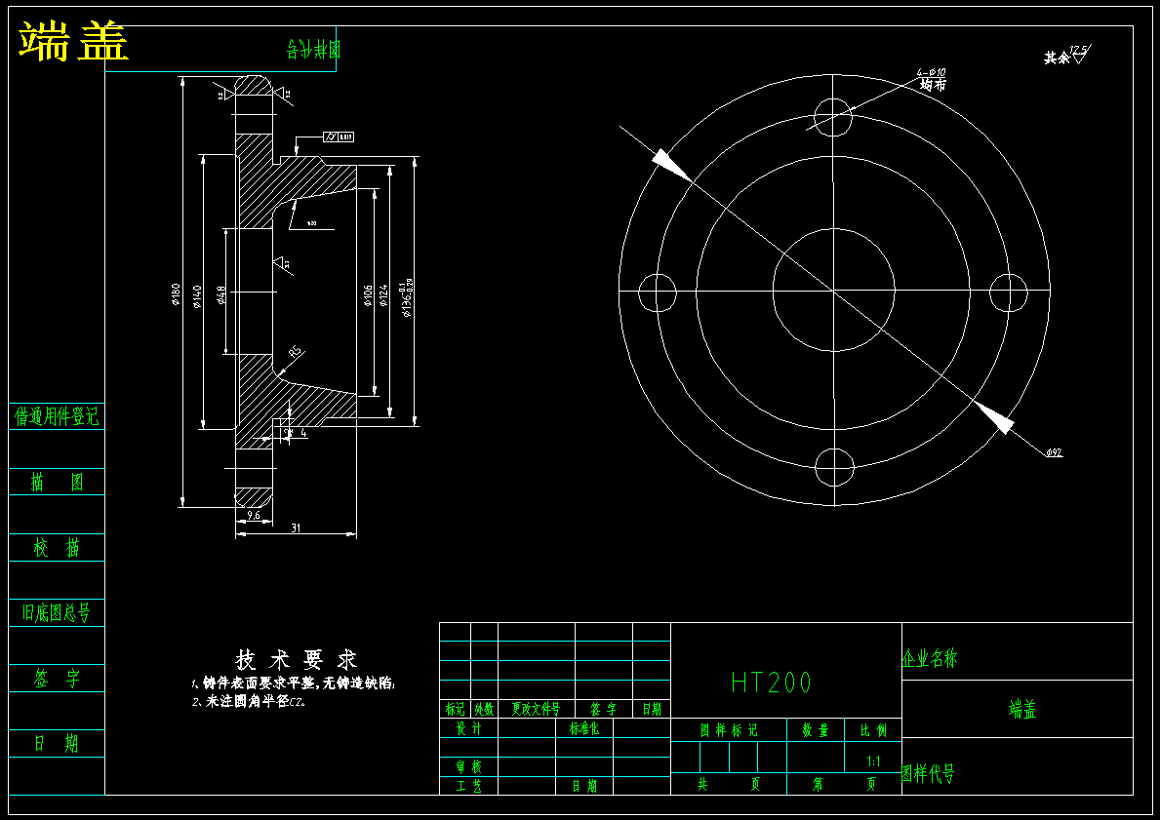Select the Φ92 diameter dimension label
The height and width of the screenshot is (820, 1160).
point(1055,452)
